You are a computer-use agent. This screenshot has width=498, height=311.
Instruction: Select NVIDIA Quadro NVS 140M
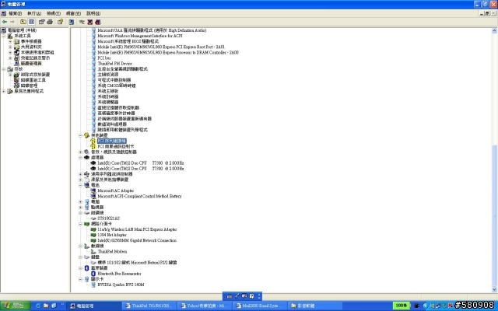pos(121,285)
